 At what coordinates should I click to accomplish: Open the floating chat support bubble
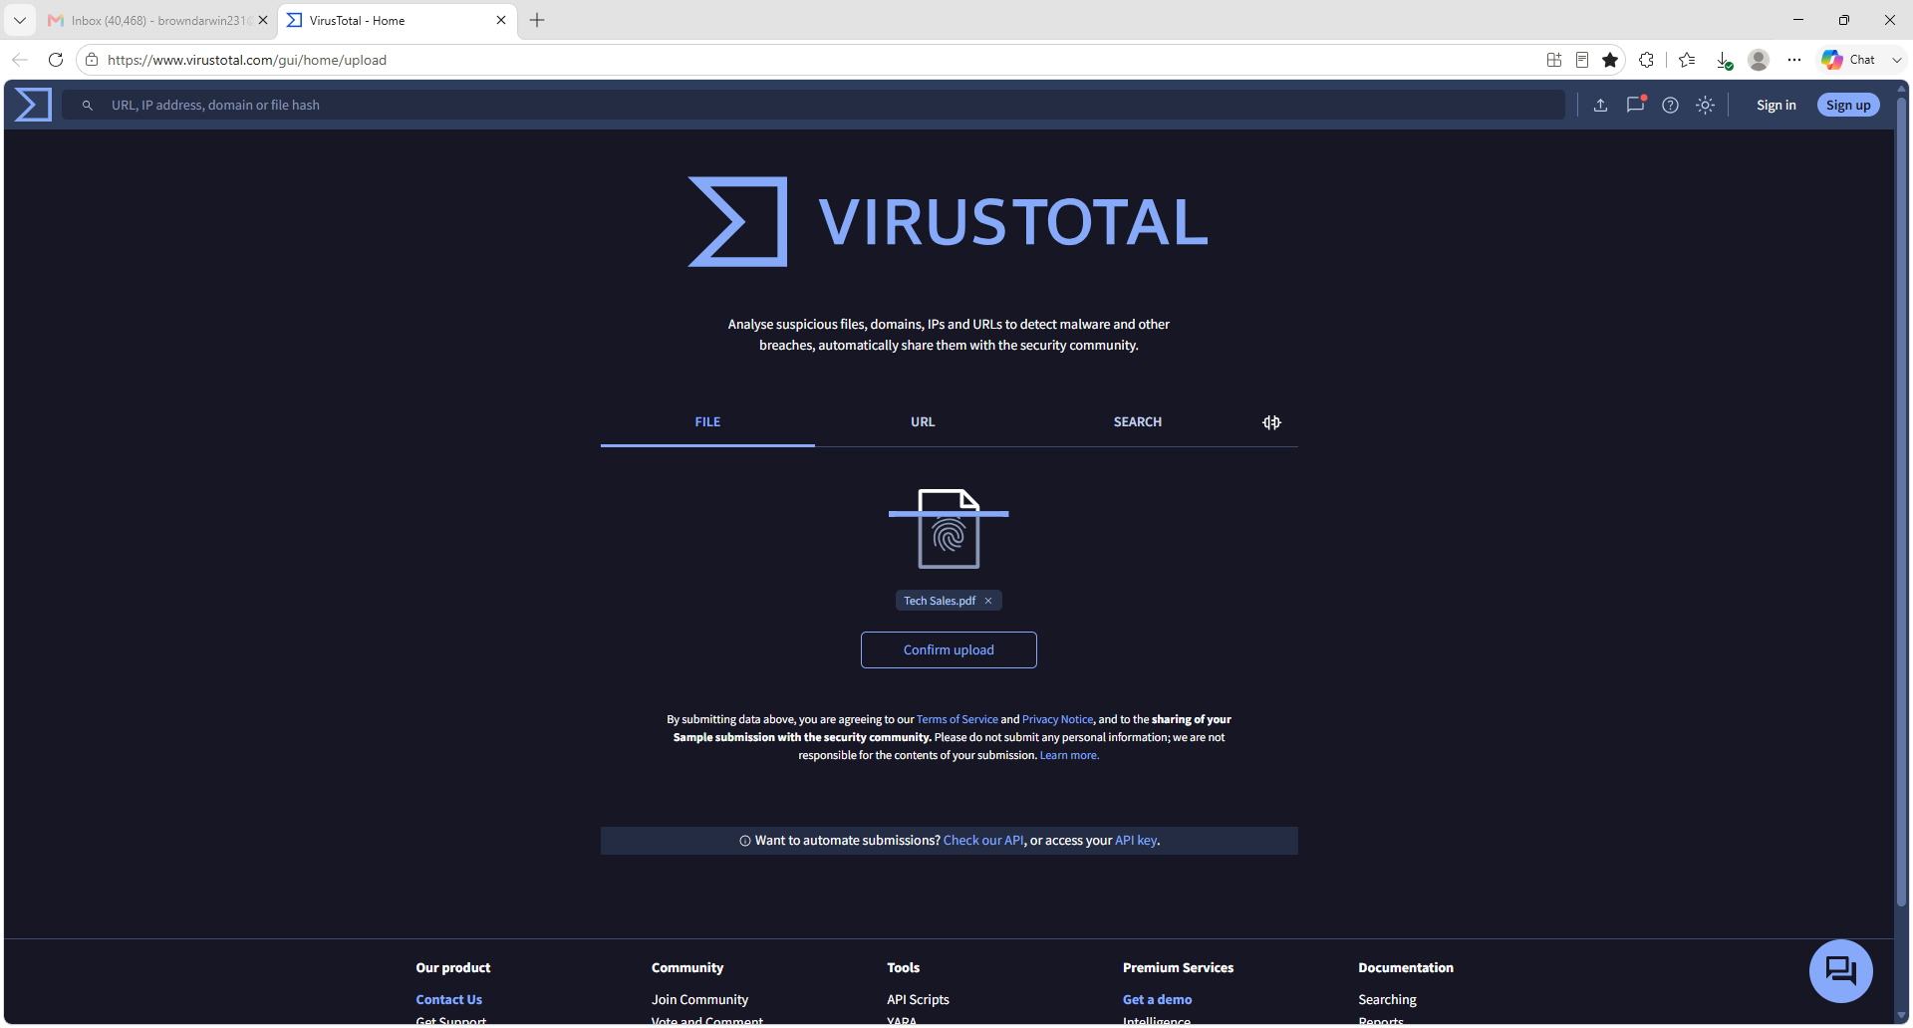click(1840, 971)
